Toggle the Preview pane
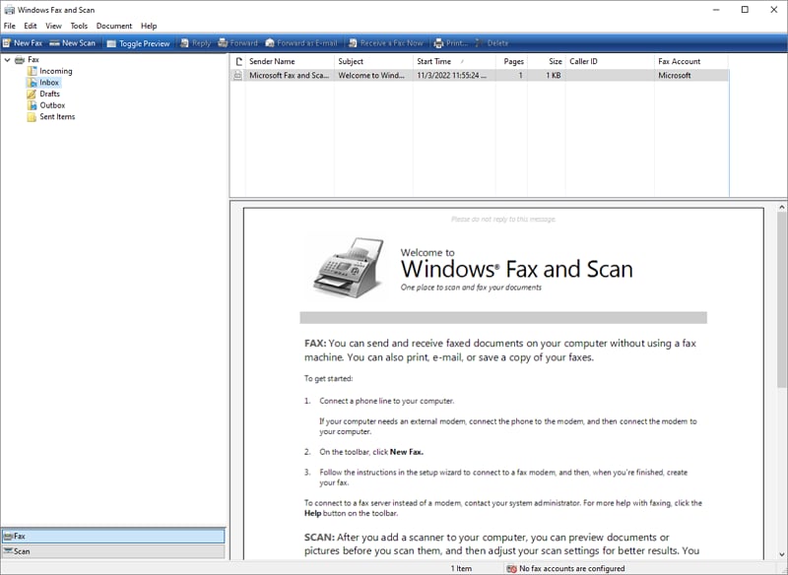The height and width of the screenshot is (575, 788). (138, 43)
